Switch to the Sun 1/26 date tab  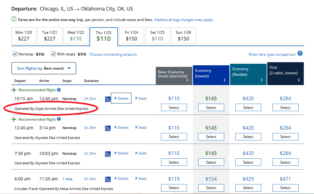tap(183, 36)
